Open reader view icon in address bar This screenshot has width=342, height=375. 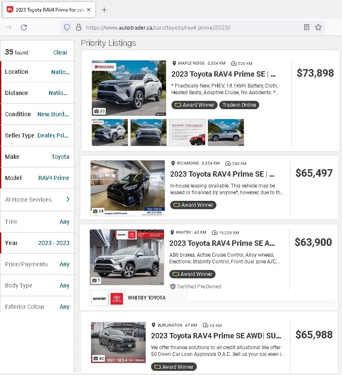(307, 27)
